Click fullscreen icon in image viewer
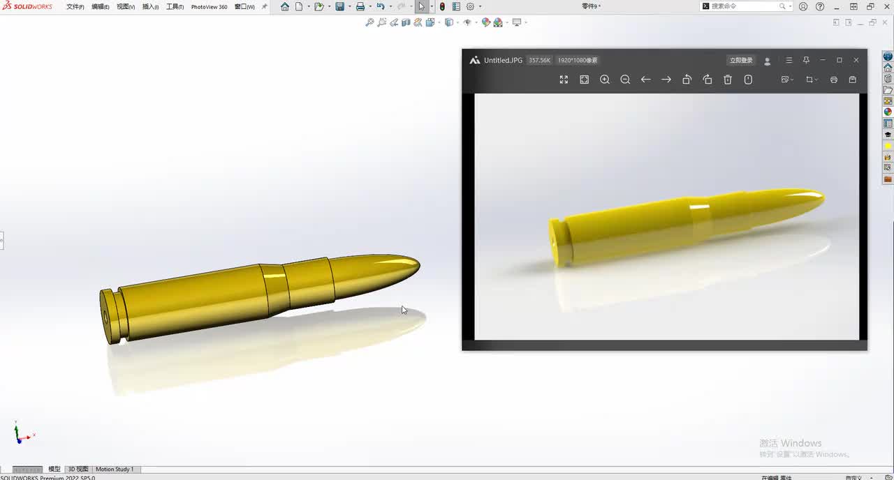Image resolution: width=894 pixels, height=480 pixels. coord(564,80)
